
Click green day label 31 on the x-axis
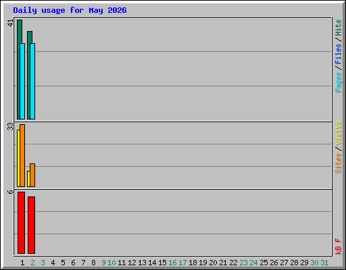tap(324, 263)
